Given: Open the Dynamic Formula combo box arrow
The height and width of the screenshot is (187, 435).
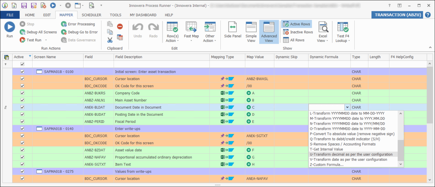Looking at the screenshot, I should pyautogui.click(x=347, y=107).
